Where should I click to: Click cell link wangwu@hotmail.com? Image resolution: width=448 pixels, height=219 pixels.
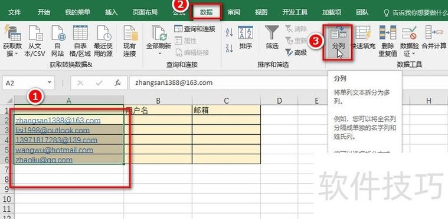(54, 150)
